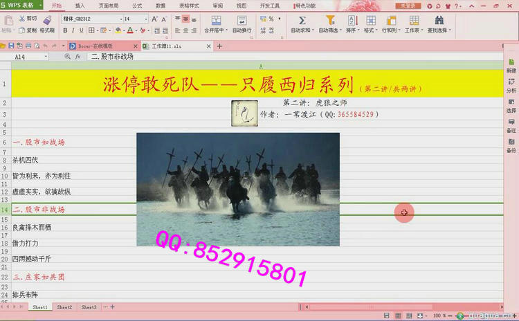Screen dimensions: 519x321
Task: Click the Auto Filter (自动筛选) funnel icon
Action: 330,21
